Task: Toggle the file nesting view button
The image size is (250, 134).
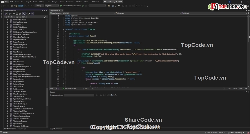Action: [24, 14]
